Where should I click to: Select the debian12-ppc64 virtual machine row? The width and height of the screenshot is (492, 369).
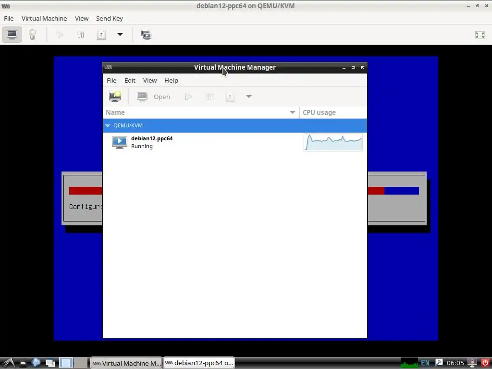(234, 142)
